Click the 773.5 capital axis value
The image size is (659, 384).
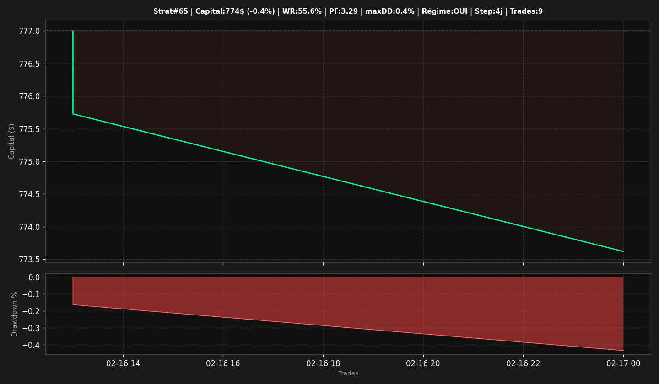point(29,260)
